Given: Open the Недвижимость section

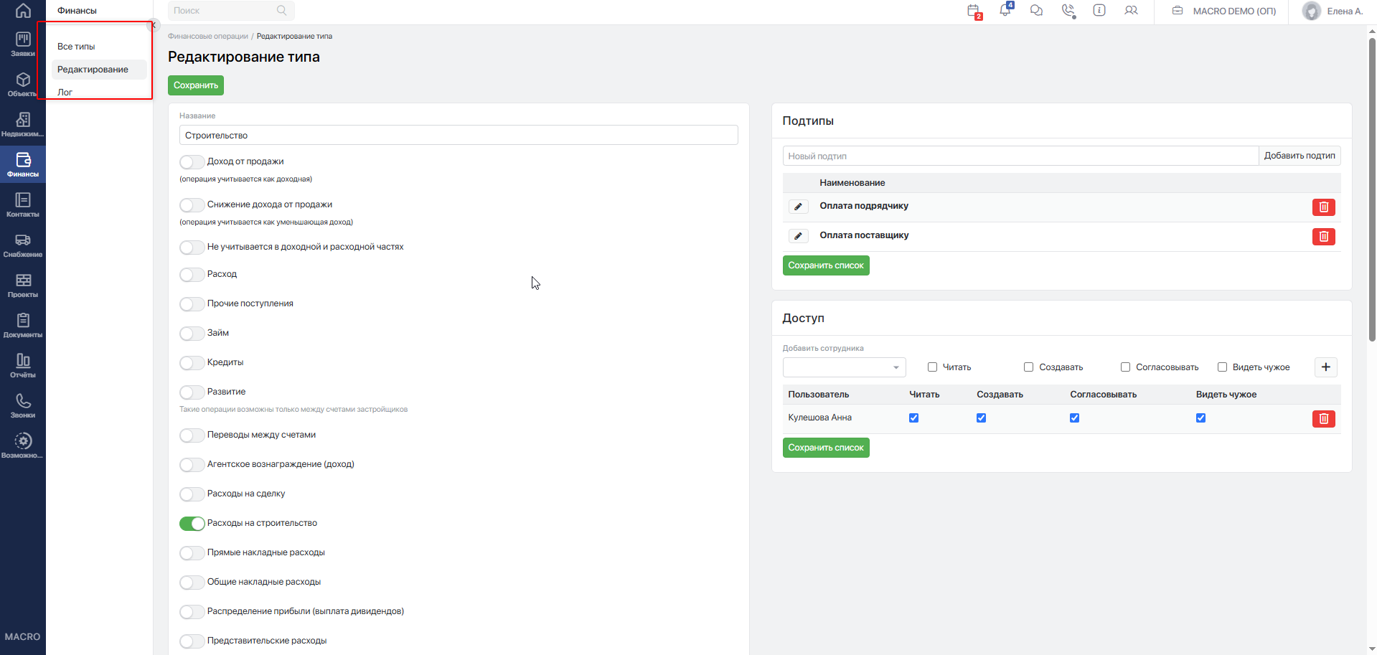Looking at the screenshot, I should (x=23, y=124).
